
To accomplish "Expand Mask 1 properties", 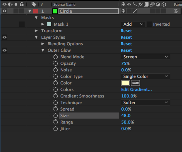I will tap(43, 24).
